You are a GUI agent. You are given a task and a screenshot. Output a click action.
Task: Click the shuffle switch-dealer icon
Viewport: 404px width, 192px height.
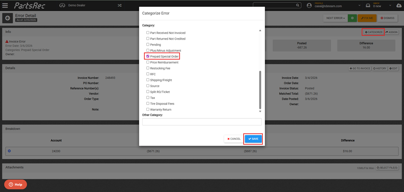coord(120,5)
